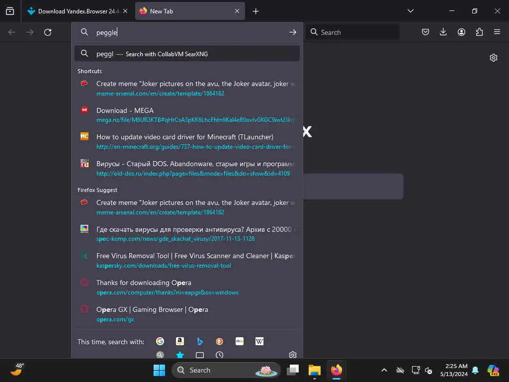This screenshot has height=382, width=509.
Task: Open the Downloads panel
Action: tap(443, 32)
